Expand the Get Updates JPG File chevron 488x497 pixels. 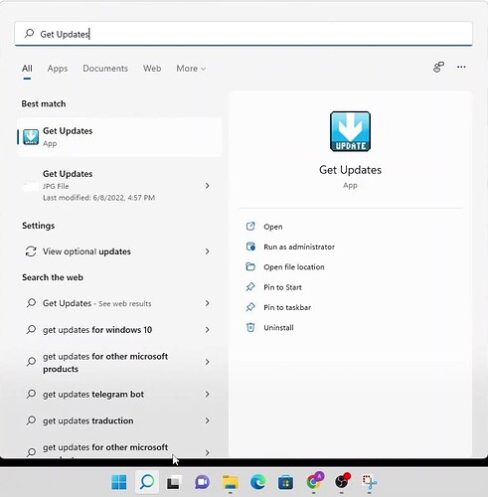pos(208,186)
